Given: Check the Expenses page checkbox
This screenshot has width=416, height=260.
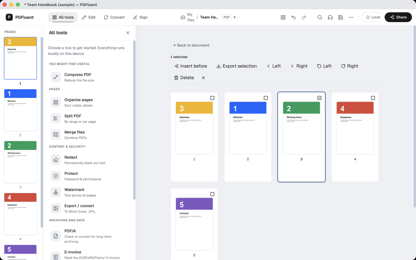Looking at the screenshot, I should [212, 98].
